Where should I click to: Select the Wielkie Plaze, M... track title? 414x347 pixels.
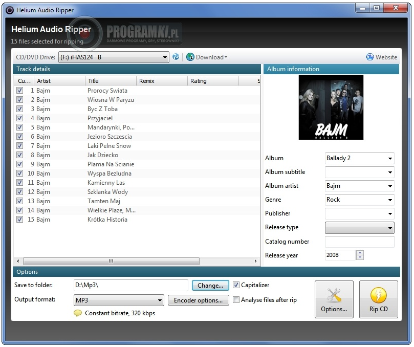point(112,210)
